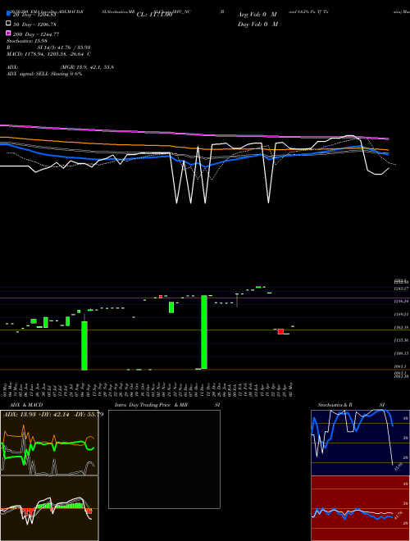Click the blue 20 Day EMA legend swatch

(x=8, y=14)
